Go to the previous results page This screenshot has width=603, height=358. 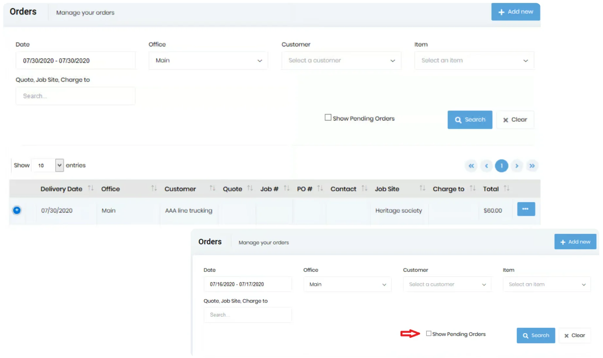click(487, 166)
